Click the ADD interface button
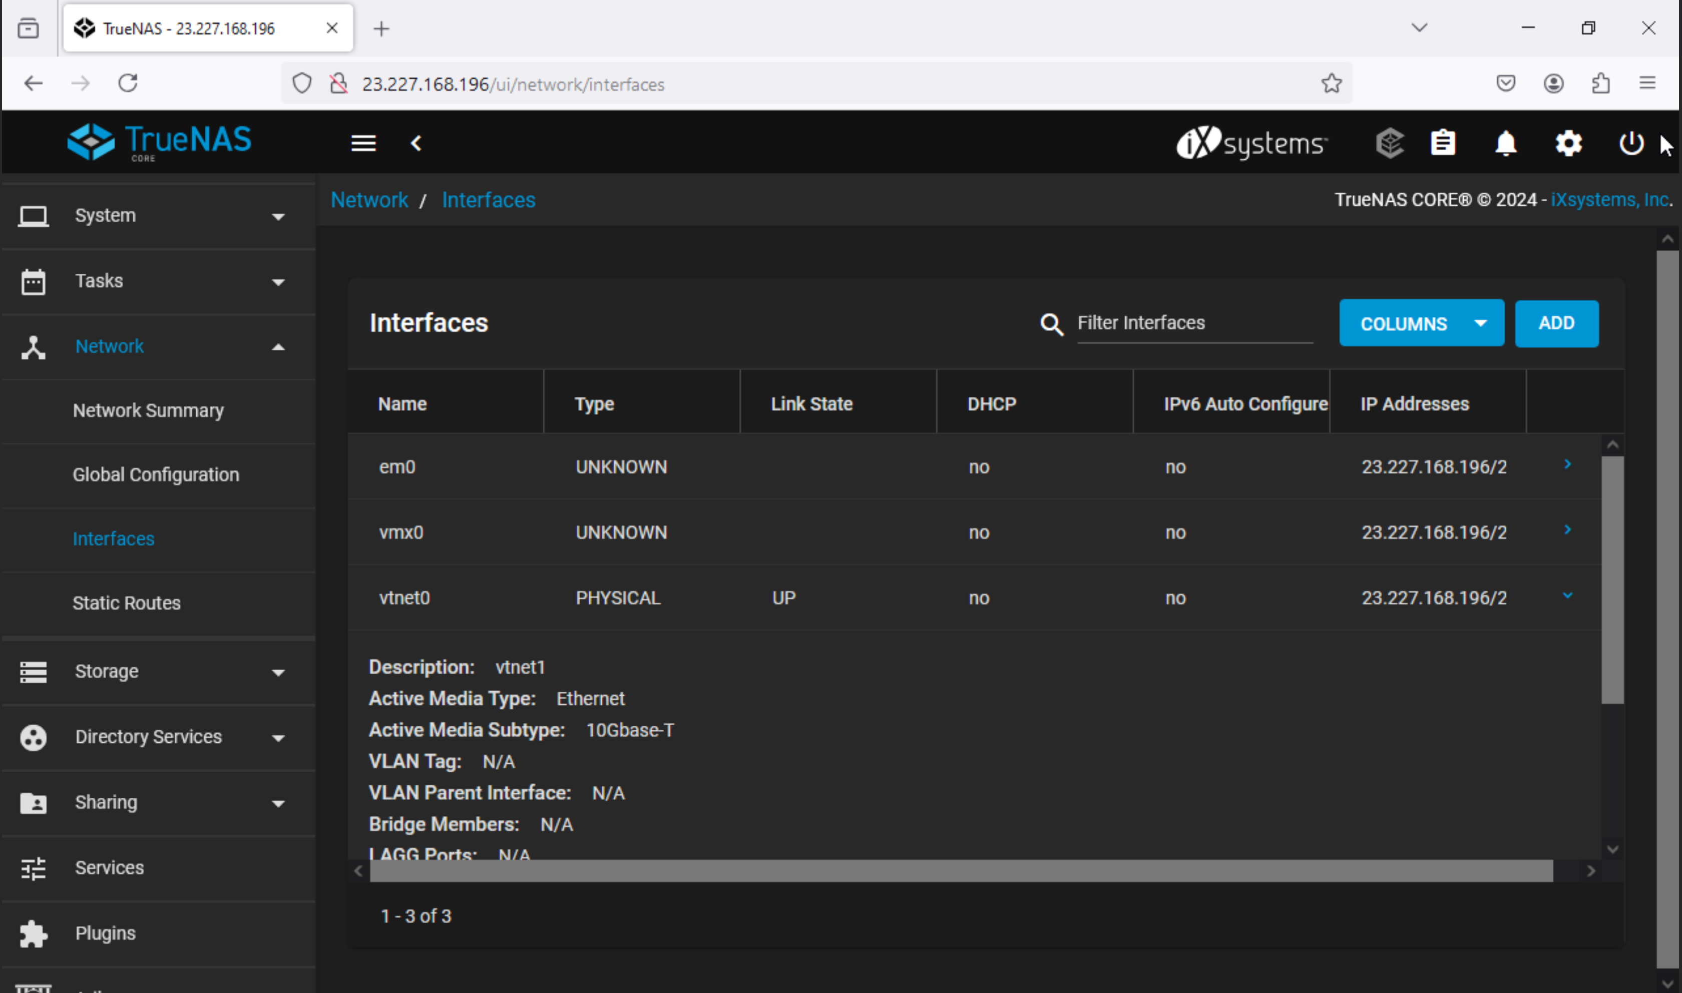Image resolution: width=1682 pixels, height=993 pixels. point(1556,323)
